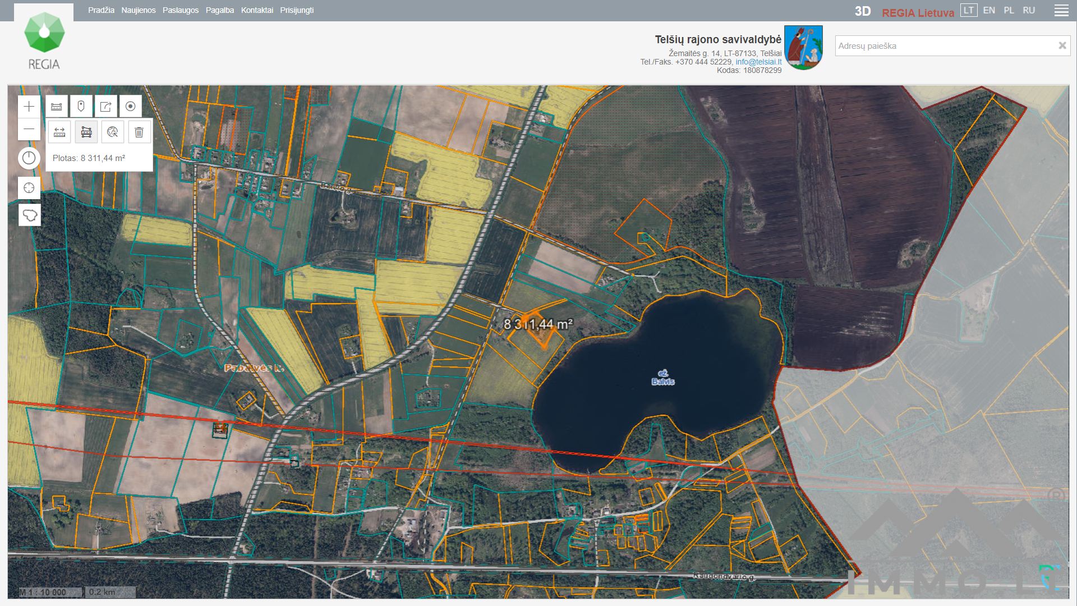Open the hamburger menu

(1061, 11)
